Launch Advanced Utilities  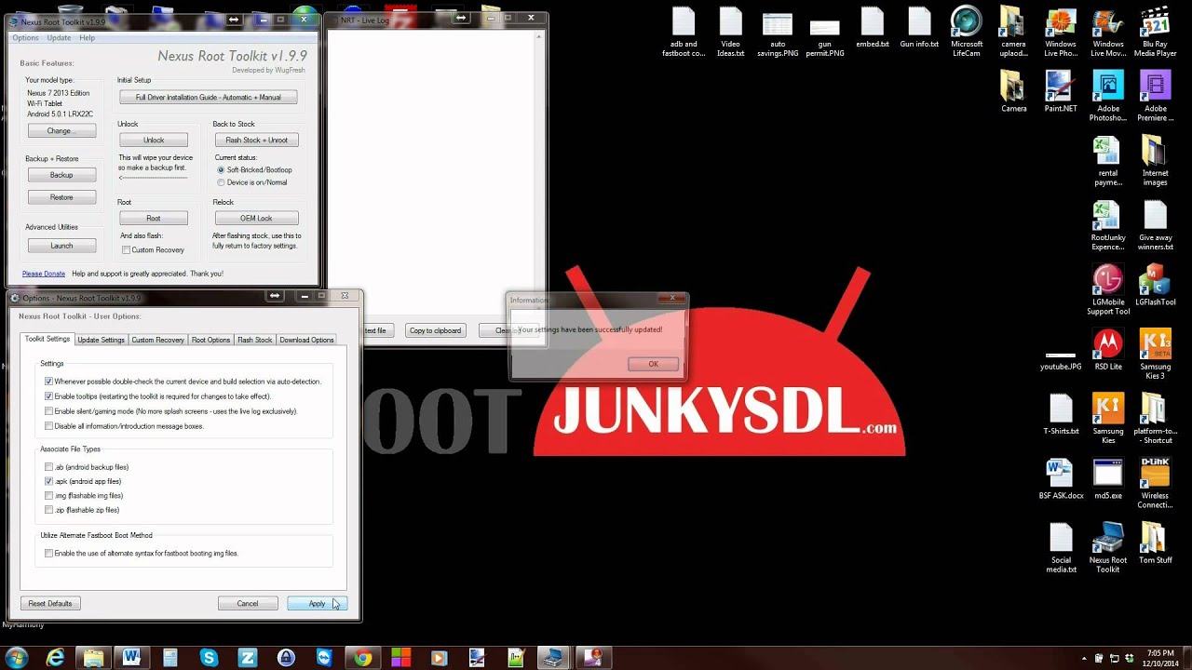[61, 247]
